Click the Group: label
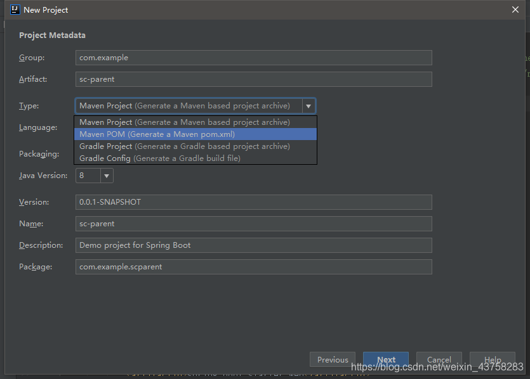 tap(32, 58)
